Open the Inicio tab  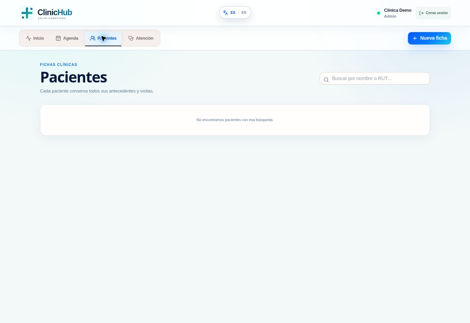[x=35, y=38]
